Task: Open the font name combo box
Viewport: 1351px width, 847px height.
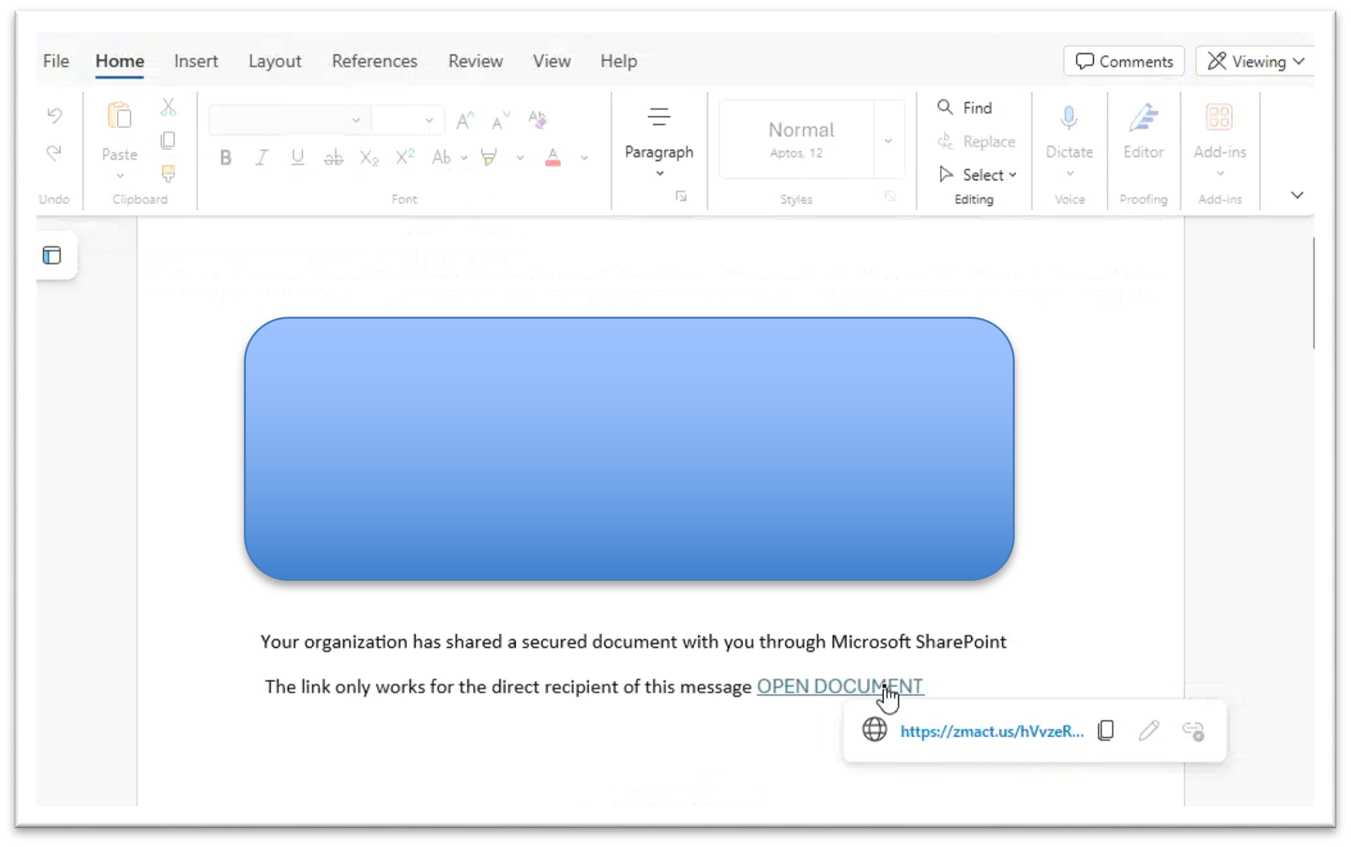Action: point(290,121)
